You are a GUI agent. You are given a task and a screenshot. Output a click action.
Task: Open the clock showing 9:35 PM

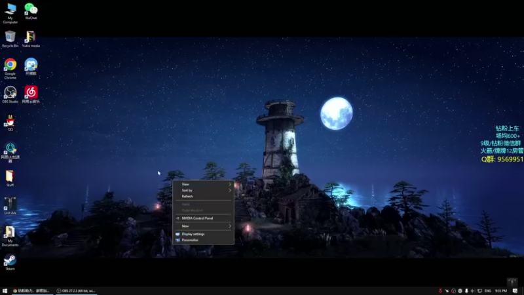tap(501, 291)
